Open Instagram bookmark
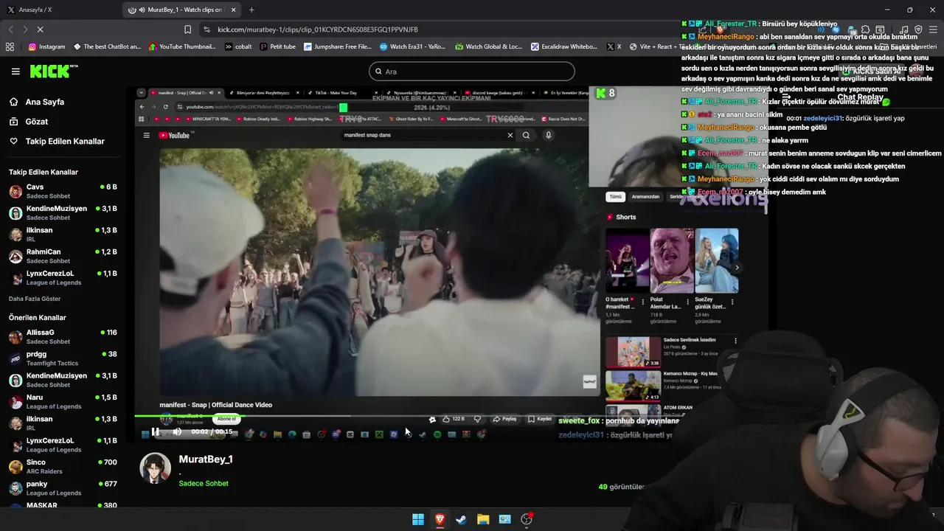 click(46, 46)
